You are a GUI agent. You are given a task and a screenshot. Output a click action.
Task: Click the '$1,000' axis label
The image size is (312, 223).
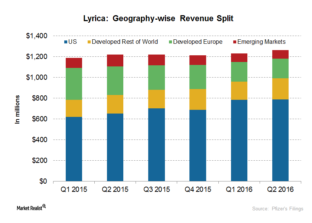tap(37, 77)
